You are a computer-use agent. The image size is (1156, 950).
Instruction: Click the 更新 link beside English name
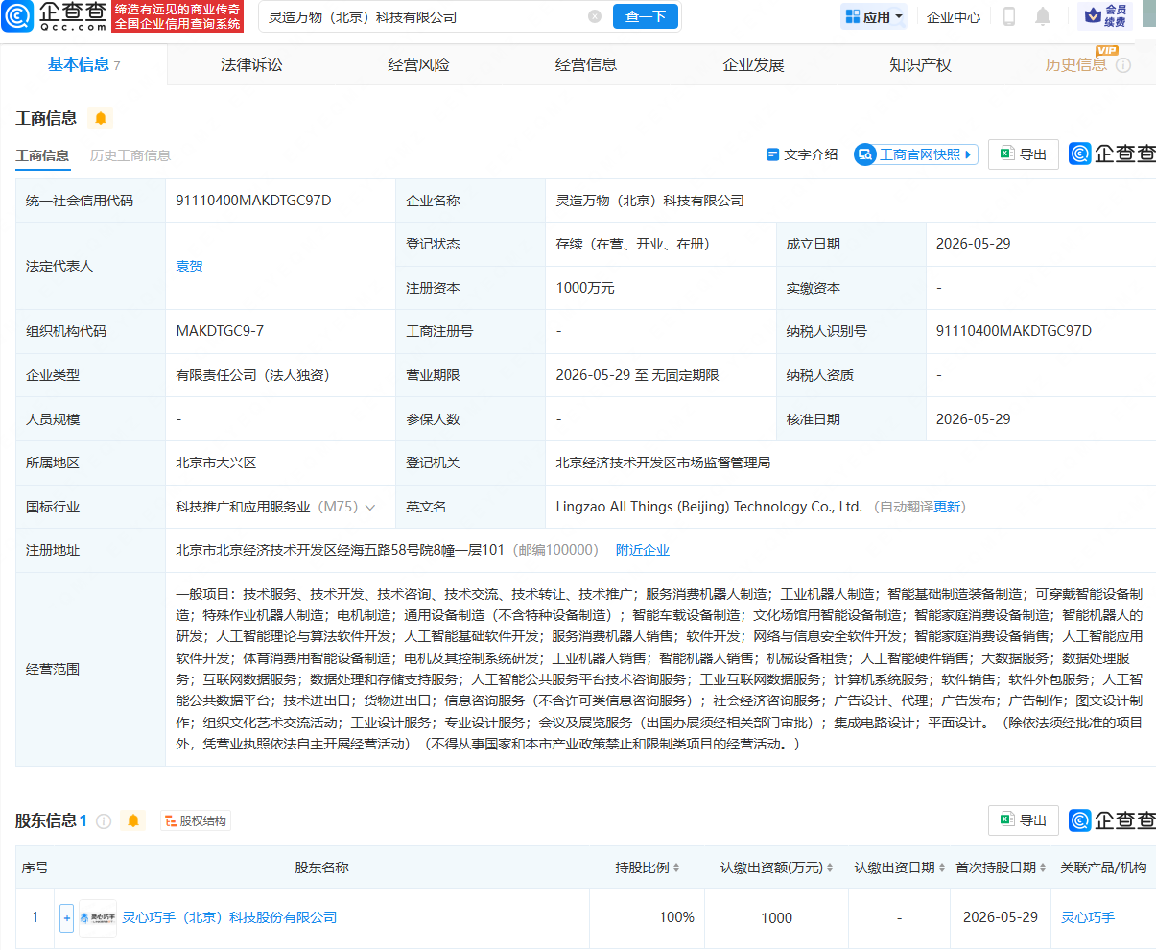click(x=948, y=507)
